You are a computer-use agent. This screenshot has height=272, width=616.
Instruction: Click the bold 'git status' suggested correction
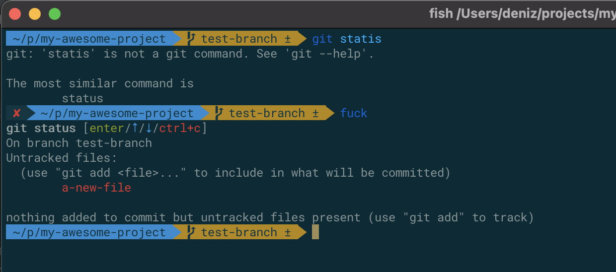pos(41,128)
